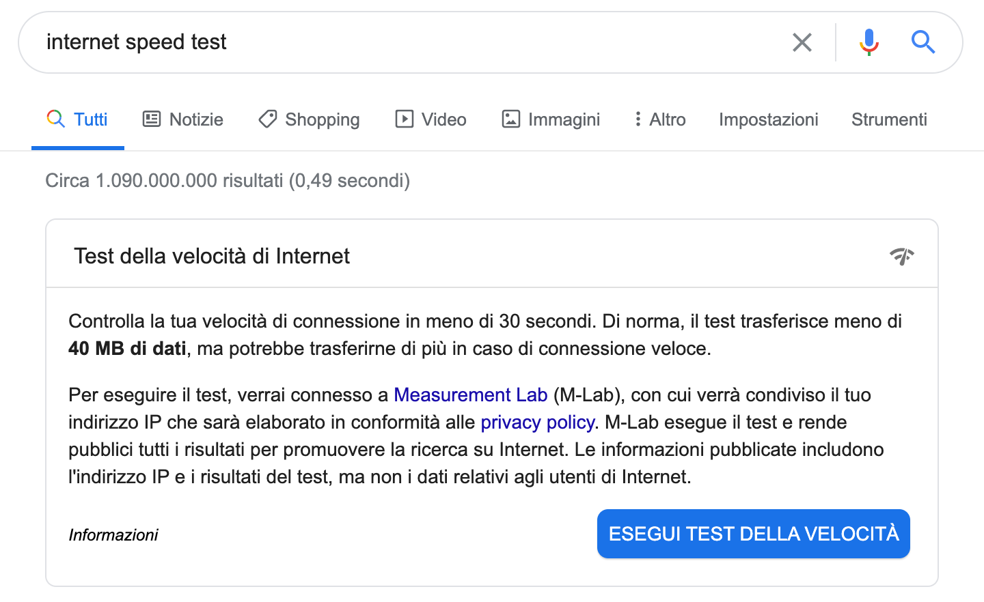This screenshot has width=984, height=602.
Task: Open the Altro menu via the three dots
Action: click(x=638, y=119)
